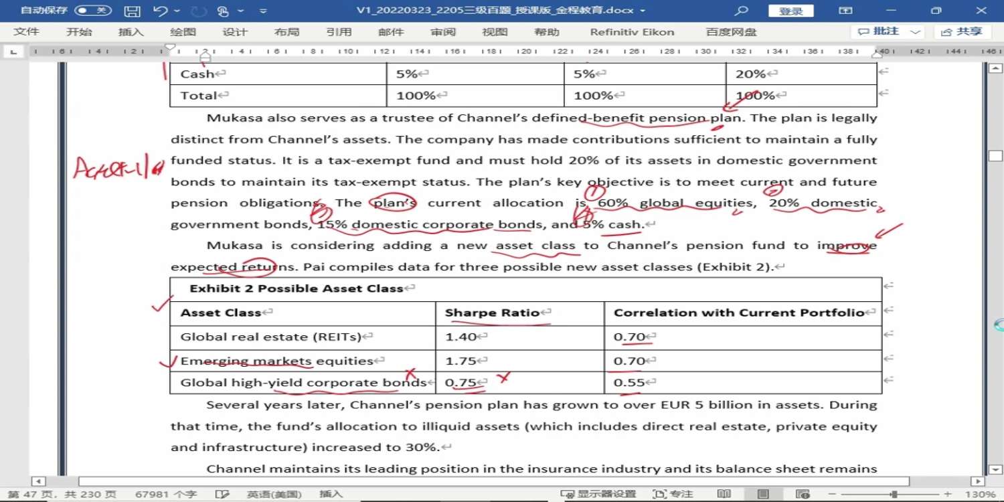This screenshot has width=1004, height=502.
Task: Save the document with the floppy disk icon
Action: [x=133, y=11]
